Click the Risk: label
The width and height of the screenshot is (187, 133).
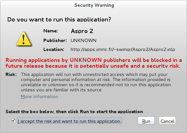point(11,75)
